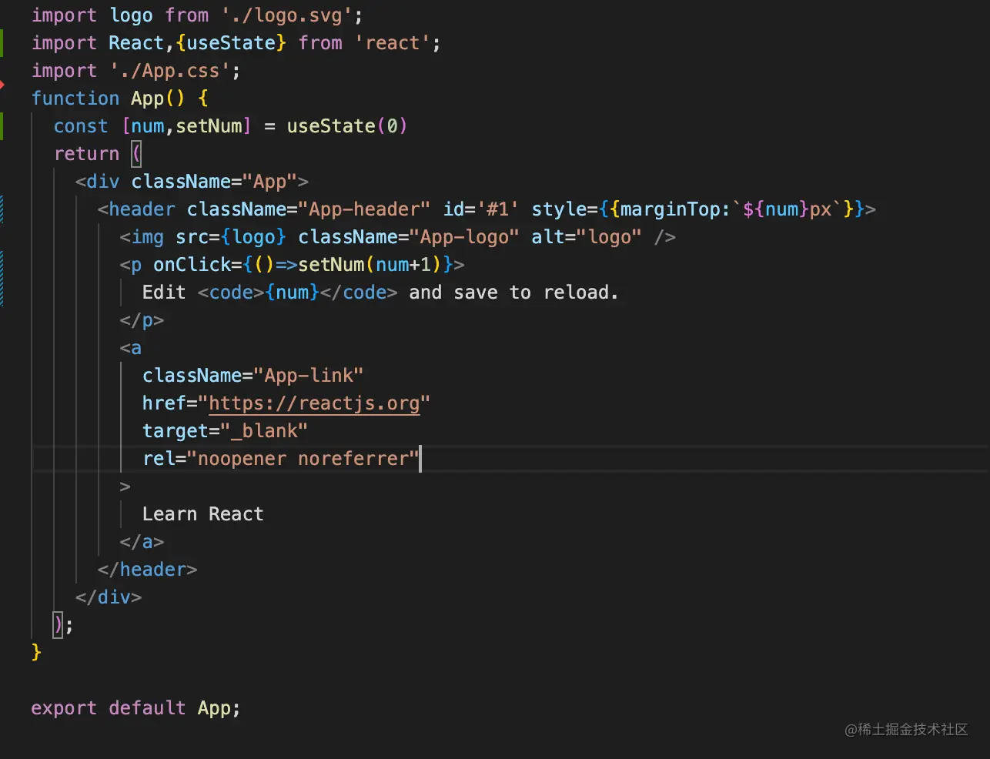Click the 'onClick' attribute on the p tag
This screenshot has height=759, width=990.
point(192,265)
